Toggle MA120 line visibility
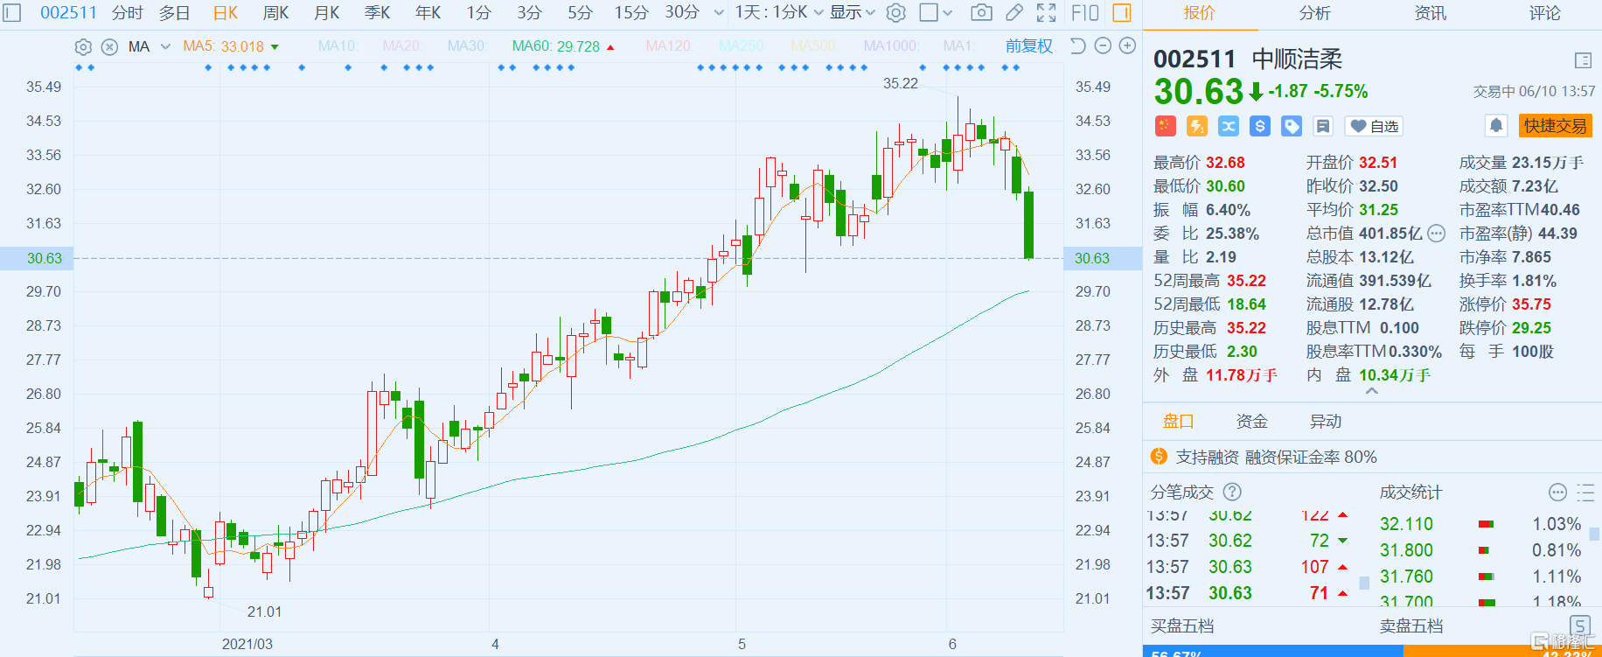This screenshot has width=1602, height=657. coord(670,45)
